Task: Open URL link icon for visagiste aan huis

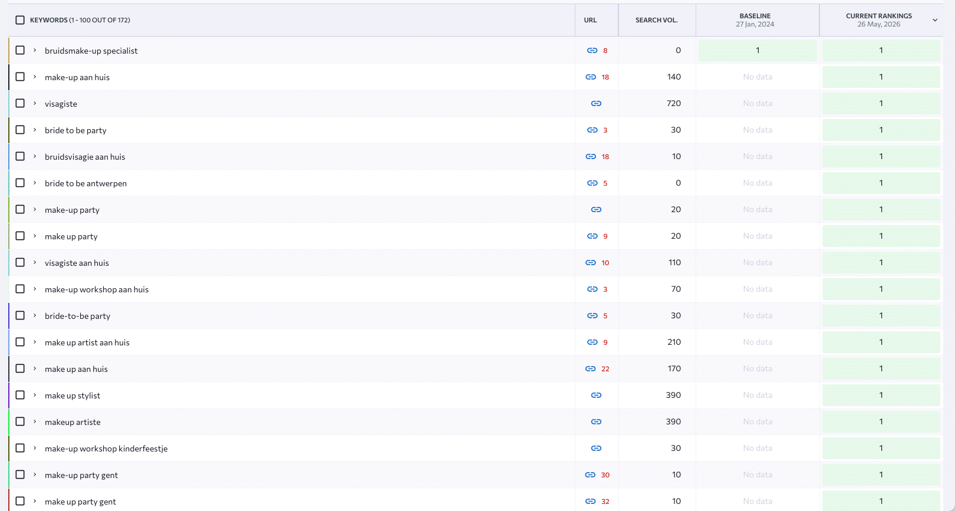Action: point(590,263)
